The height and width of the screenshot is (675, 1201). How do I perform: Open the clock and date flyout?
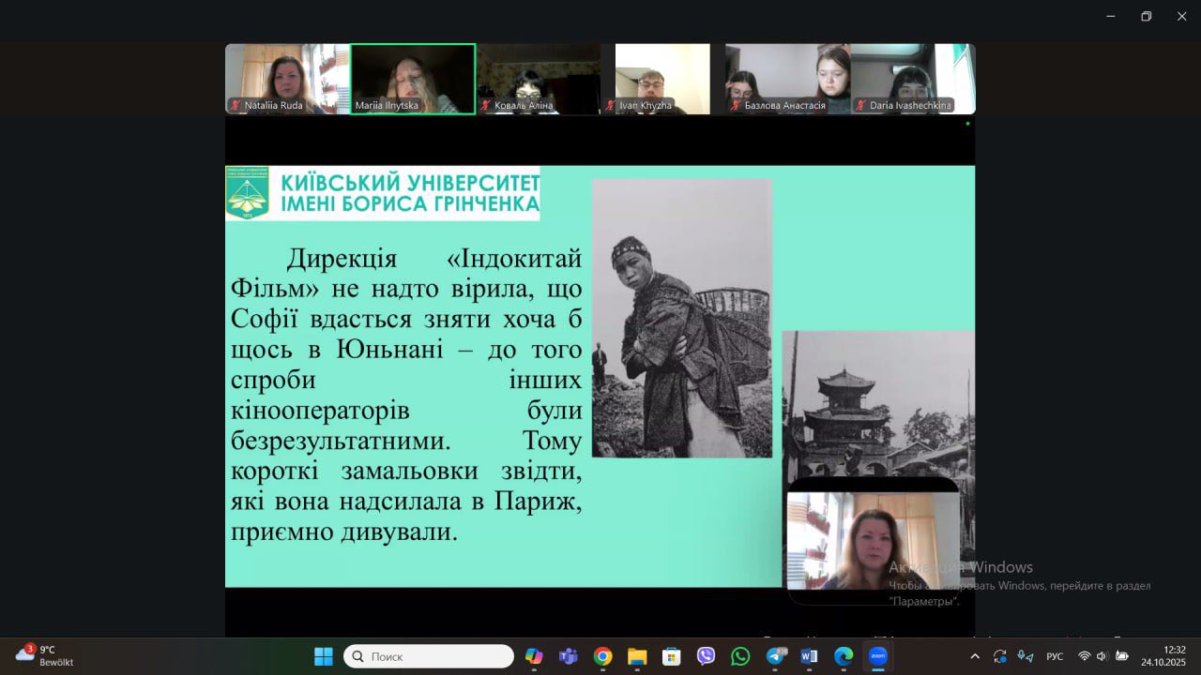click(x=1163, y=655)
